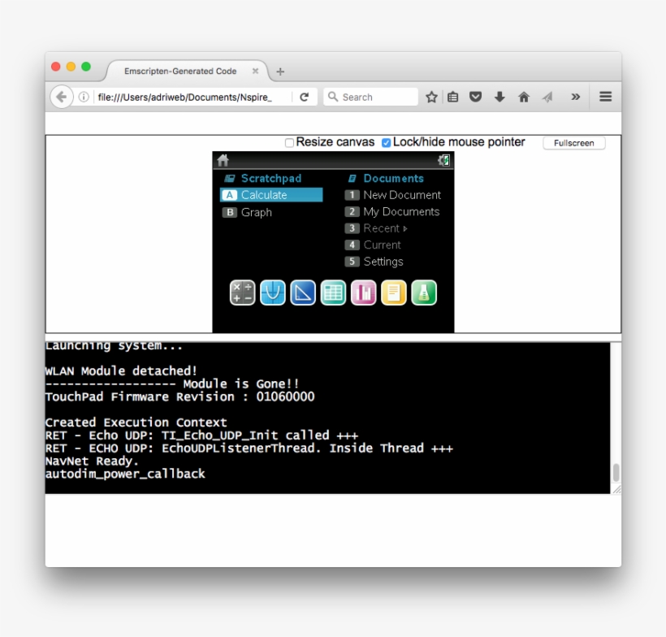666x637 pixels.
Task: Open Settings menu entry
Action: (374, 262)
